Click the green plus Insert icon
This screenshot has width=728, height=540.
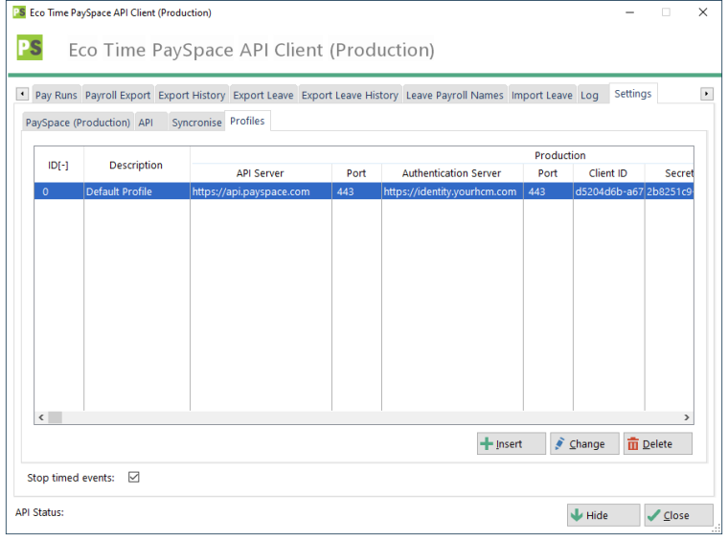pyautogui.click(x=488, y=444)
